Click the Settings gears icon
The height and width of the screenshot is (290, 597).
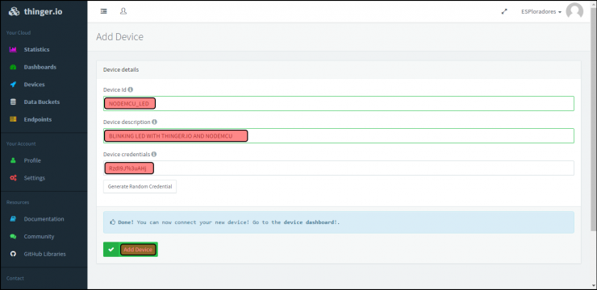[13, 178]
